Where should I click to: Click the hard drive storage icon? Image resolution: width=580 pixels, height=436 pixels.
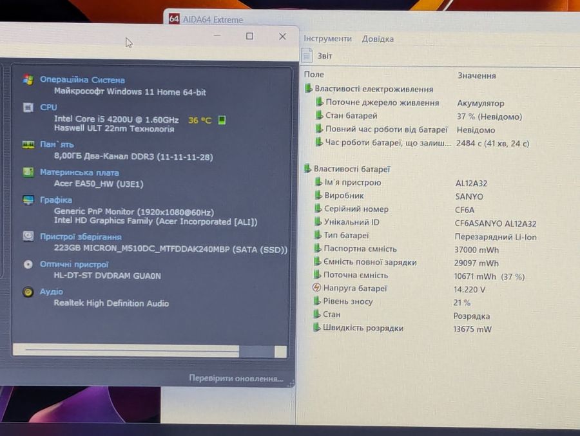click(x=28, y=236)
